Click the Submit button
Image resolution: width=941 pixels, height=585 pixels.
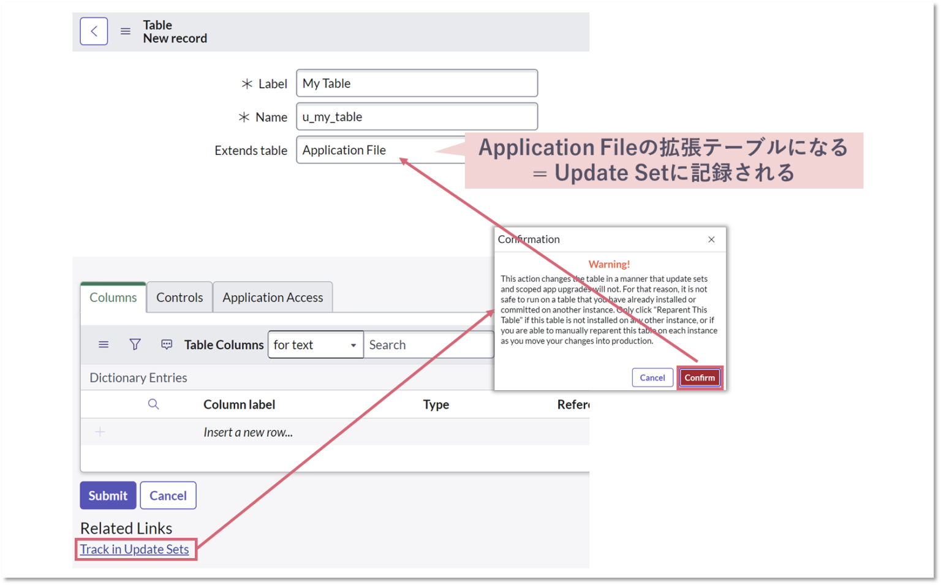pyautogui.click(x=108, y=495)
